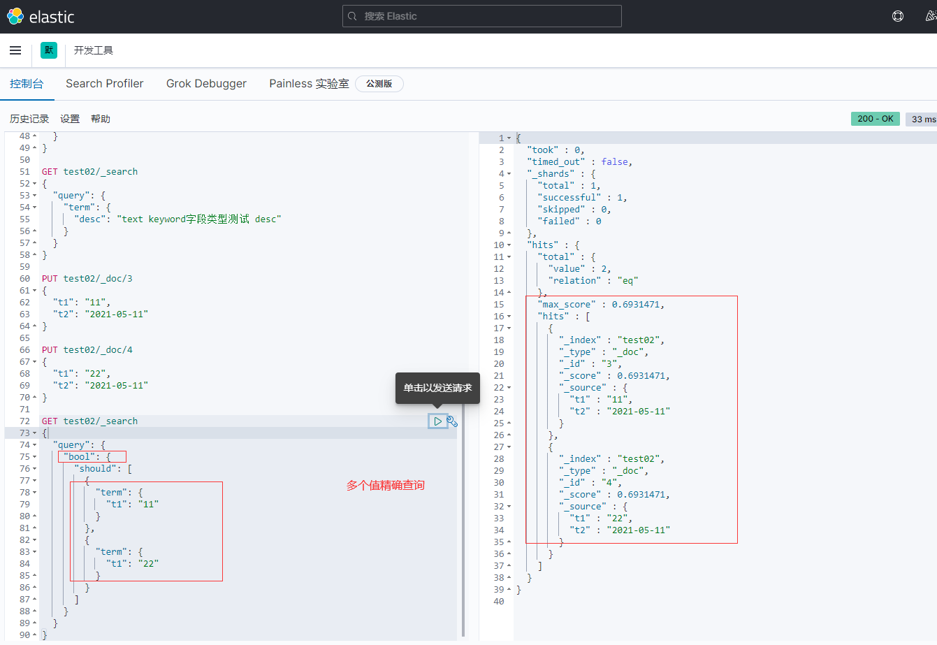
Task: Click the 公测版 badge
Action: [x=379, y=84]
